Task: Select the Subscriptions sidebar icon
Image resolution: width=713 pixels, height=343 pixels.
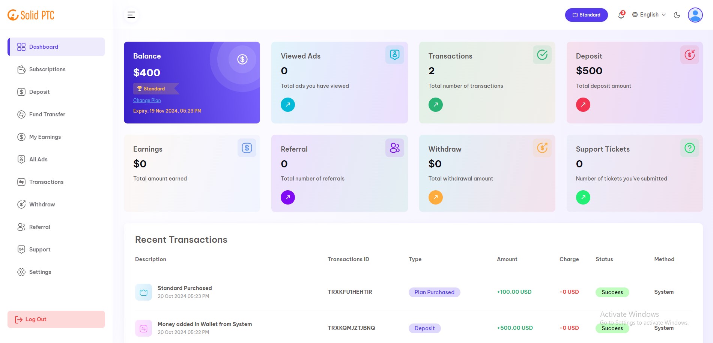Action: click(x=21, y=69)
